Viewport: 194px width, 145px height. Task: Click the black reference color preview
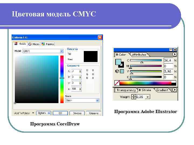click(x=91, y=56)
